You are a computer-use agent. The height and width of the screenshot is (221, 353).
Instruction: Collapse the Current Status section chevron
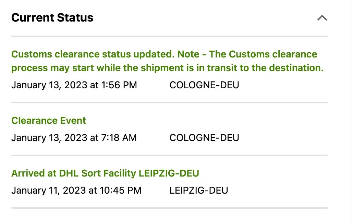pyautogui.click(x=322, y=18)
